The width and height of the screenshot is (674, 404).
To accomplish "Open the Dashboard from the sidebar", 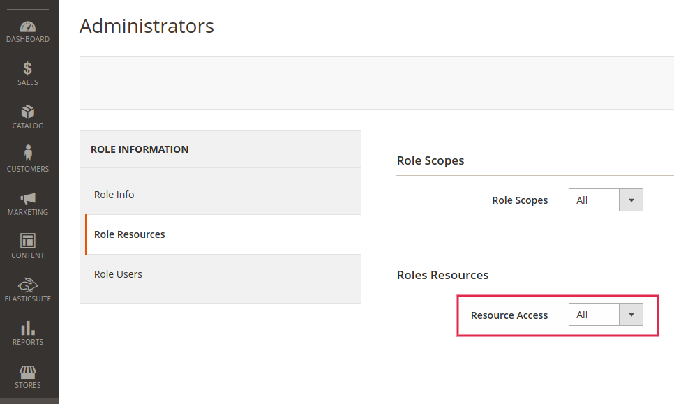I will pos(28,28).
